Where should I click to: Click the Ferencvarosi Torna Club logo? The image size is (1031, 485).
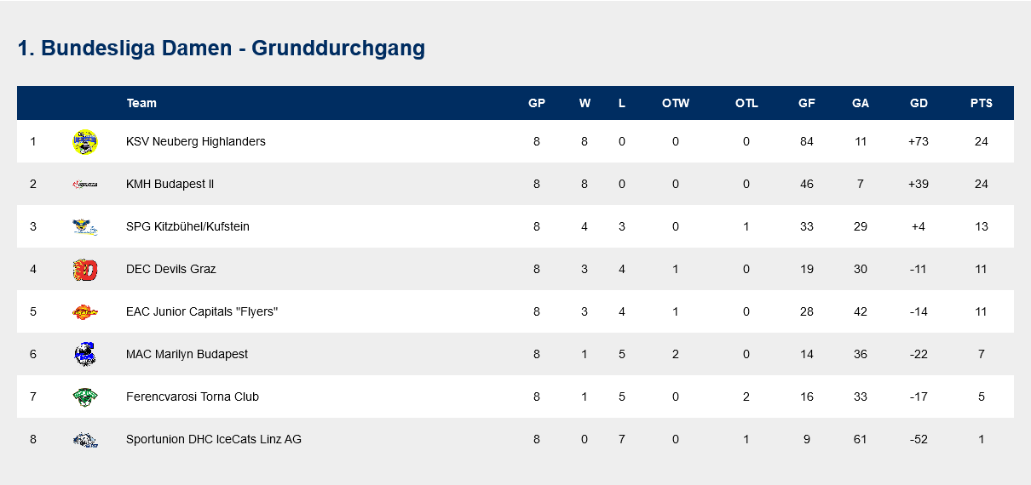coord(85,397)
